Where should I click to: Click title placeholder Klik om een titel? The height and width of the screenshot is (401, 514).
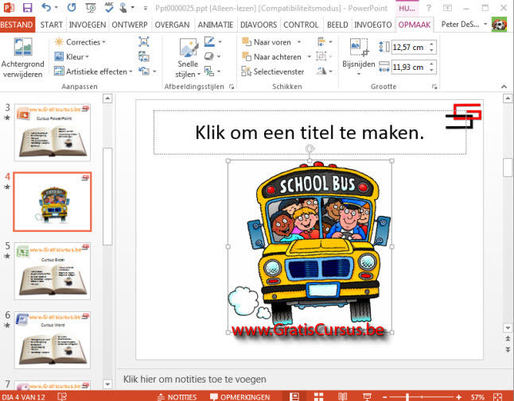310,133
